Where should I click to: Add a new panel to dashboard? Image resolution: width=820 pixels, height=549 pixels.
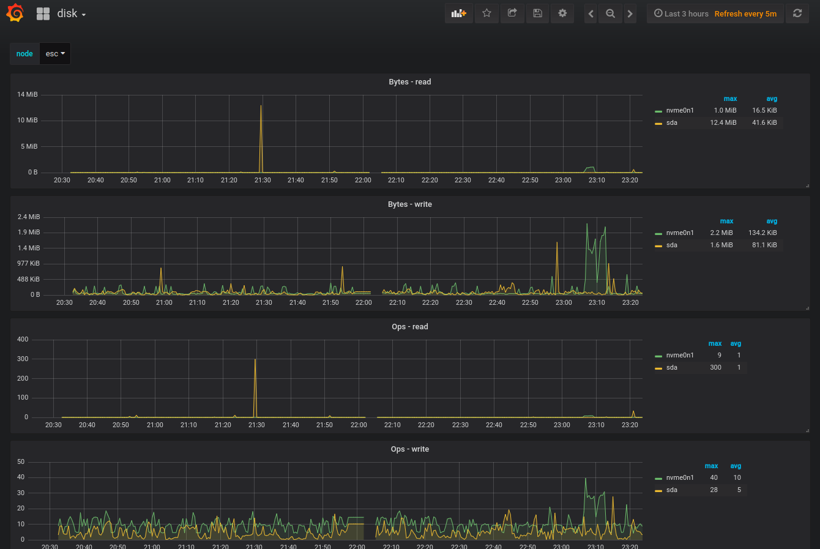458,13
